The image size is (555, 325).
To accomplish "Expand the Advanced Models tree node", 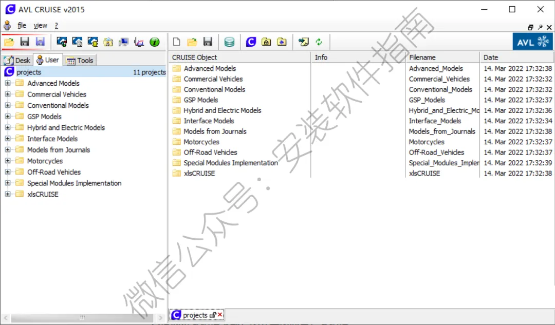I will pyautogui.click(x=7, y=83).
